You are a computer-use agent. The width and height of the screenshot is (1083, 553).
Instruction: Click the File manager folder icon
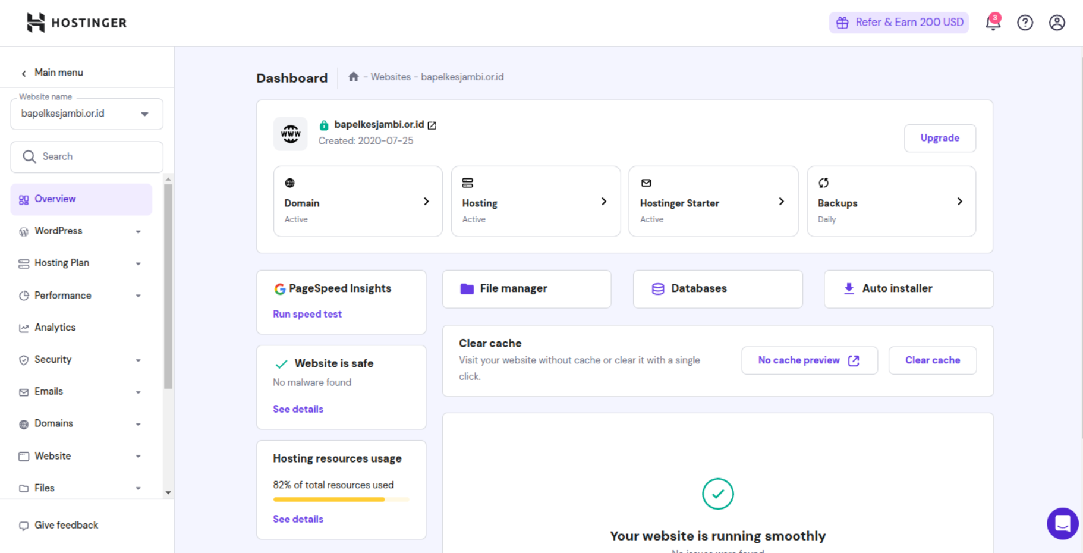coord(467,289)
